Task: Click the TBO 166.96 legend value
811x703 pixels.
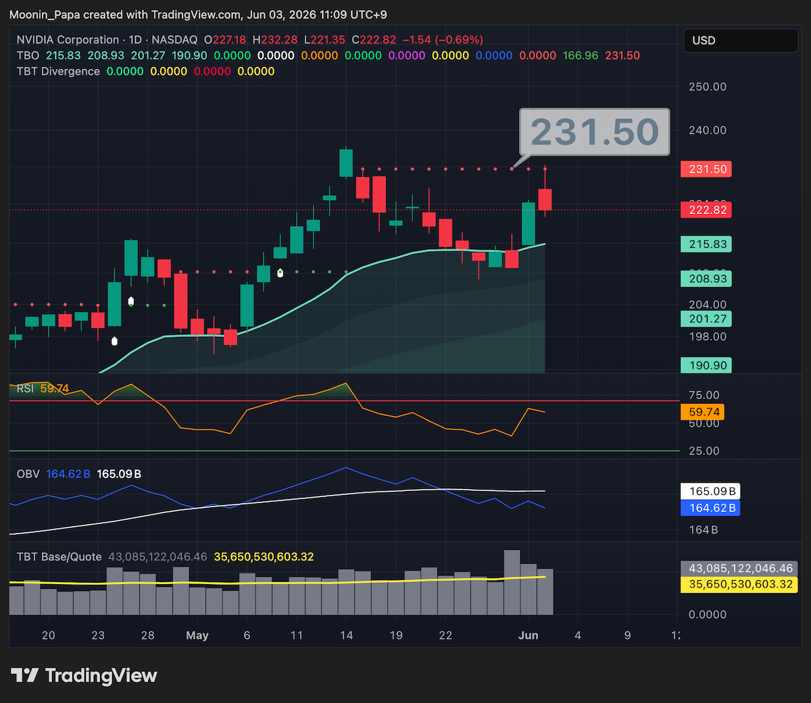Action: pos(581,55)
